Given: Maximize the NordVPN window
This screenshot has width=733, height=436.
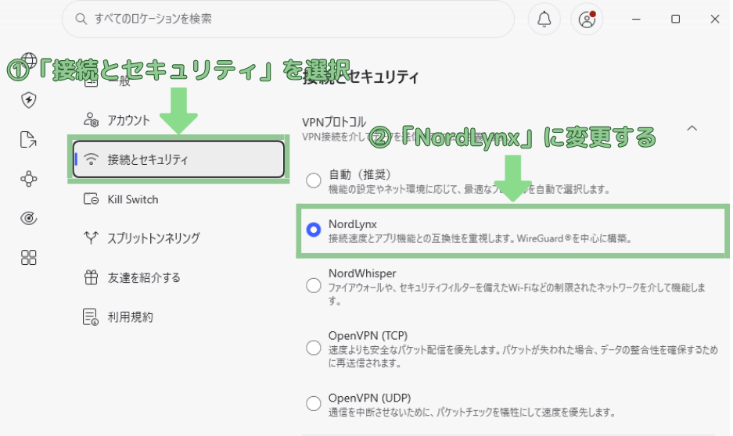Looking at the screenshot, I should coord(675,19).
